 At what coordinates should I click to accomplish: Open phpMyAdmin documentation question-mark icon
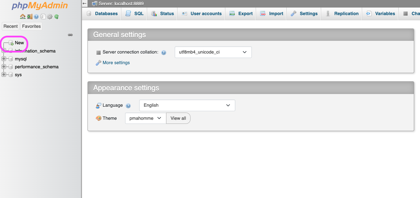click(x=36, y=16)
